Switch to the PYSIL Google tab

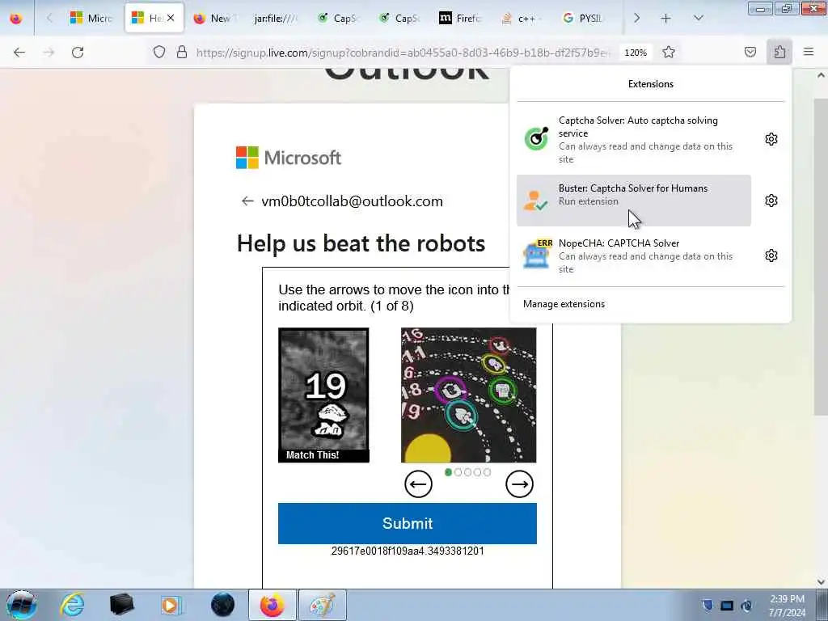click(x=583, y=18)
